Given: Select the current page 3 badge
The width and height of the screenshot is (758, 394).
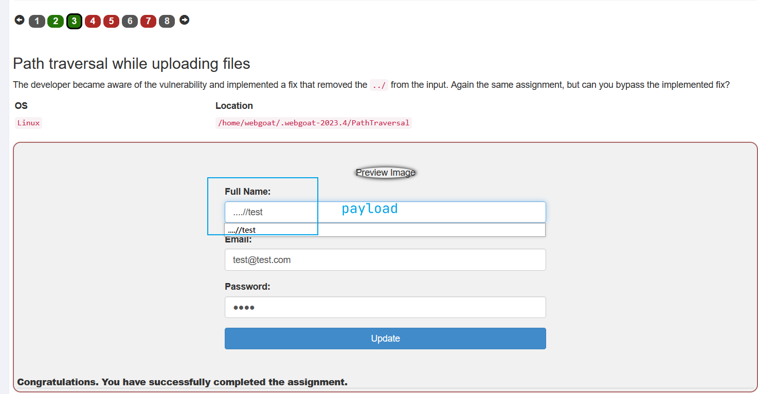Looking at the screenshot, I should pos(74,21).
